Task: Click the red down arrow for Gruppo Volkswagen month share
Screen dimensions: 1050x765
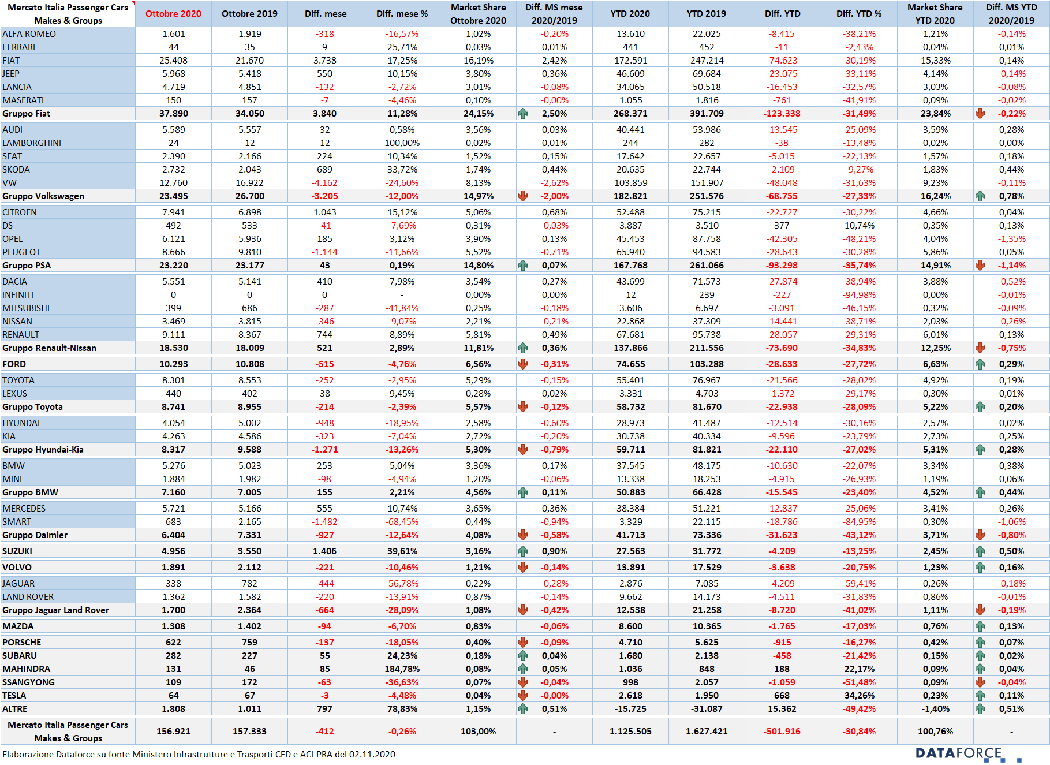Action: point(523,196)
